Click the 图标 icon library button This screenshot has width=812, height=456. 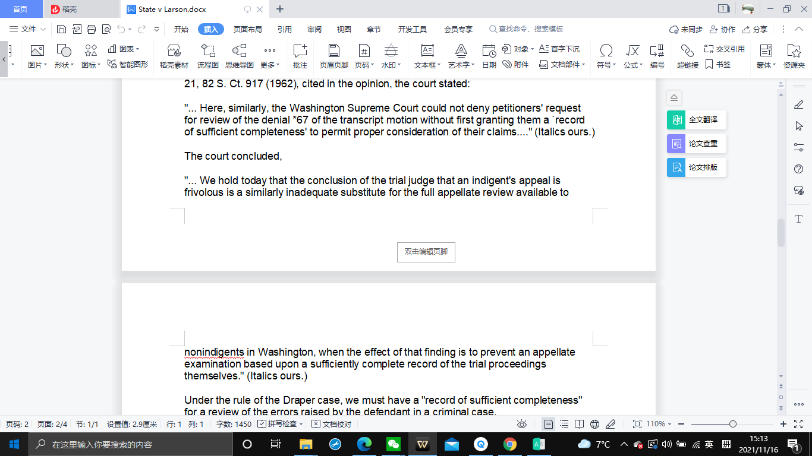(91, 56)
